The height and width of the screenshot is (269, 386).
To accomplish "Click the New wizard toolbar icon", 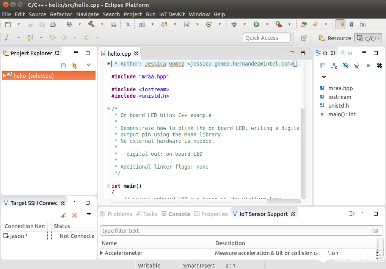I will 8,24.
